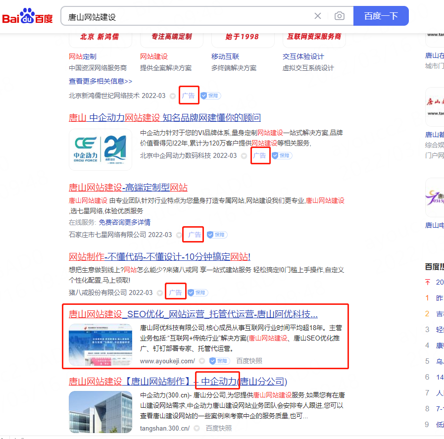Screen dimensions: 444x439
Task: Clear the search box with the X icon
Action: tap(318, 16)
